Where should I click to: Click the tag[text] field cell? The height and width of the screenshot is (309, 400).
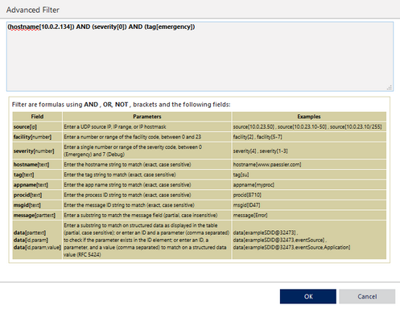click(x=37, y=175)
